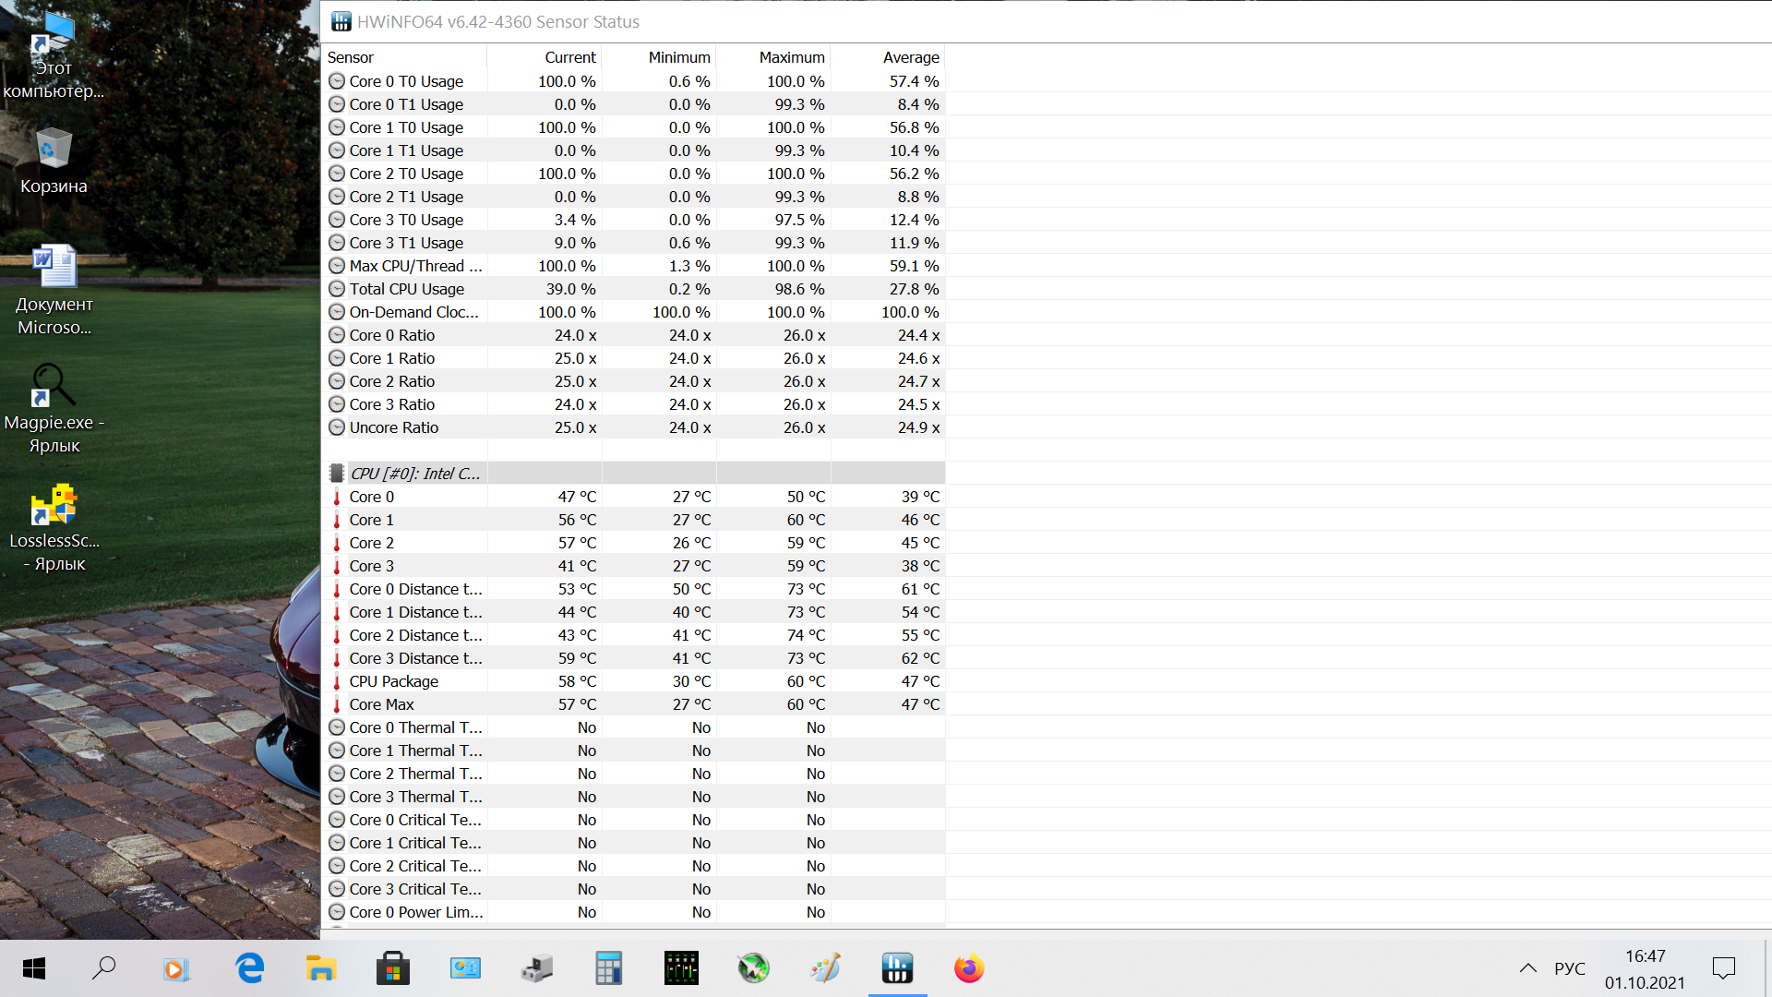1772x997 pixels.
Task: Open the Windows Start menu
Action: (x=34, y=968)
